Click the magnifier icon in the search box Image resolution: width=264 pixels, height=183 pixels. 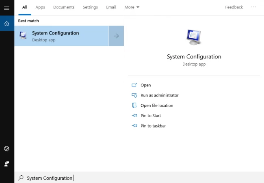click(x=21, y=178)
